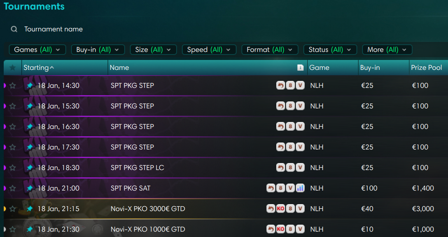Toggle the favorite star for SPT PKG SAT
Screen dimensions: 448x237
[13, 188]
